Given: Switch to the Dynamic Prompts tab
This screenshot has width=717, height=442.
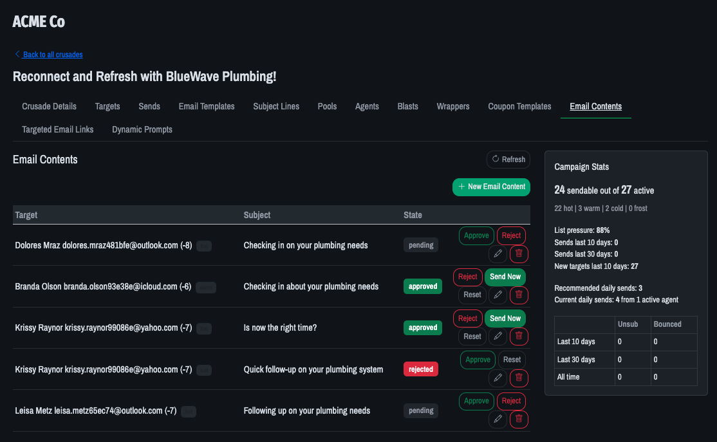Looking at the screenshot, I should tap(142, 129).
